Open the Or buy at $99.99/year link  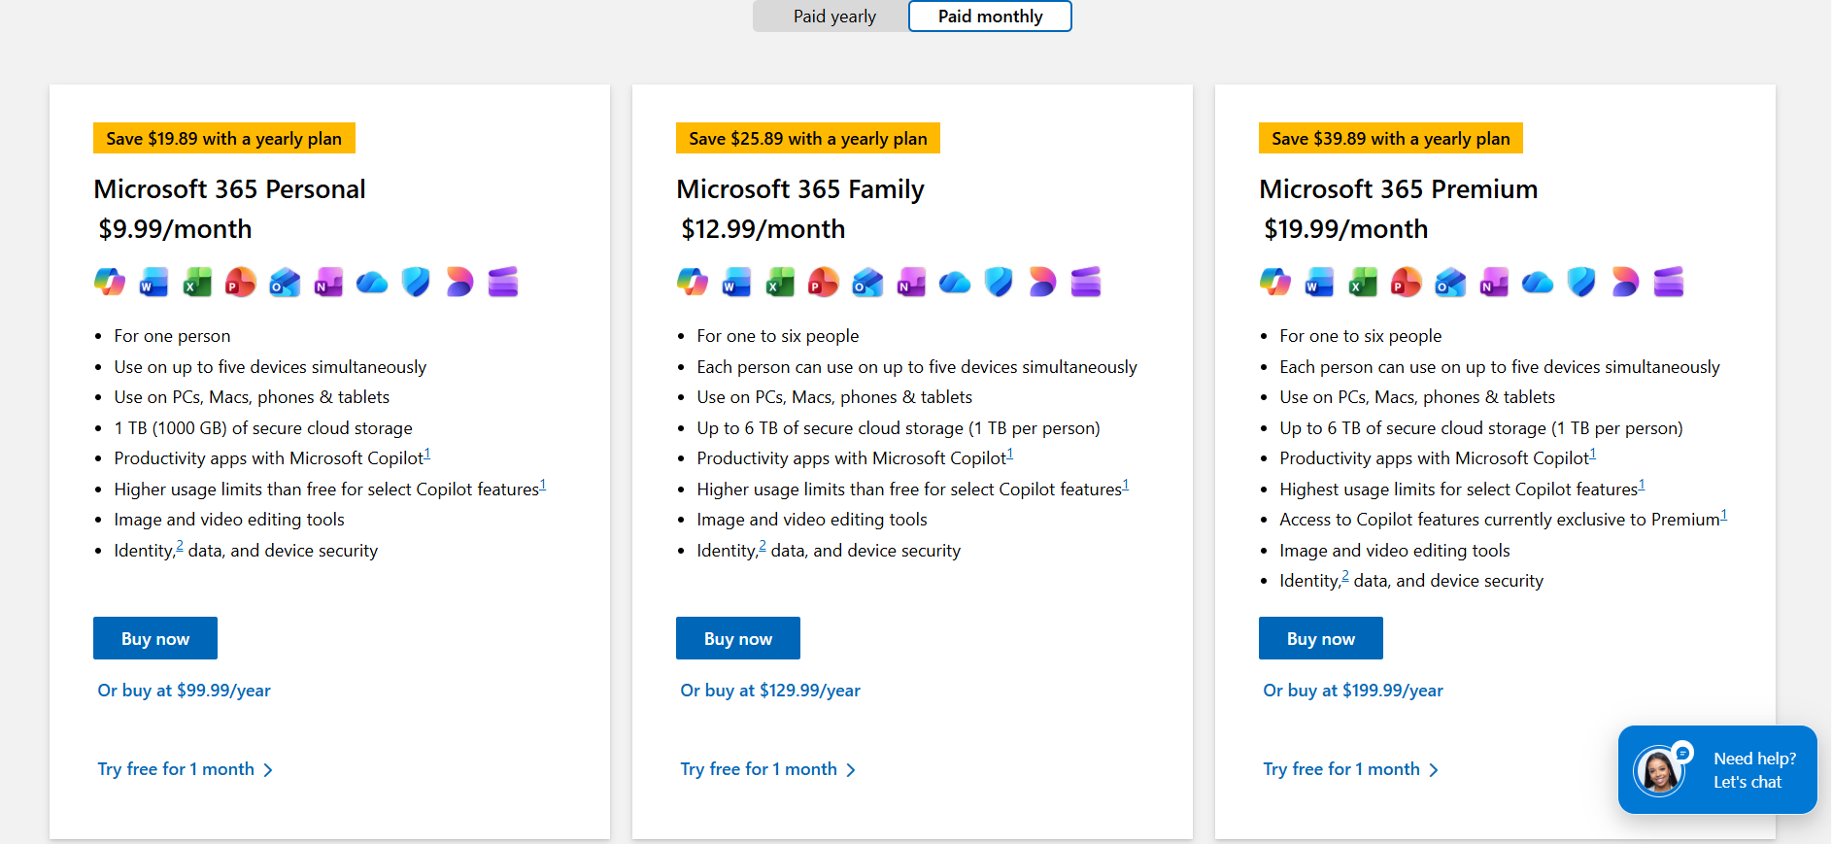click(x=184, y=691)
